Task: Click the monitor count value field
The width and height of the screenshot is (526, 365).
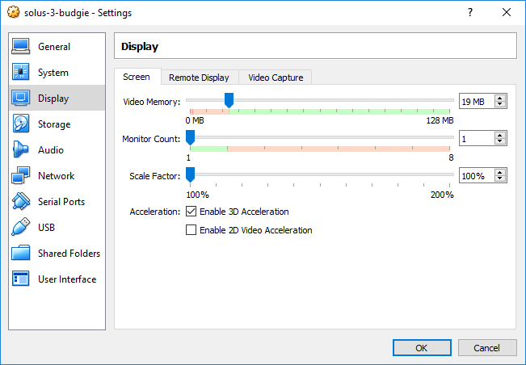Action: tap(477, 138)
